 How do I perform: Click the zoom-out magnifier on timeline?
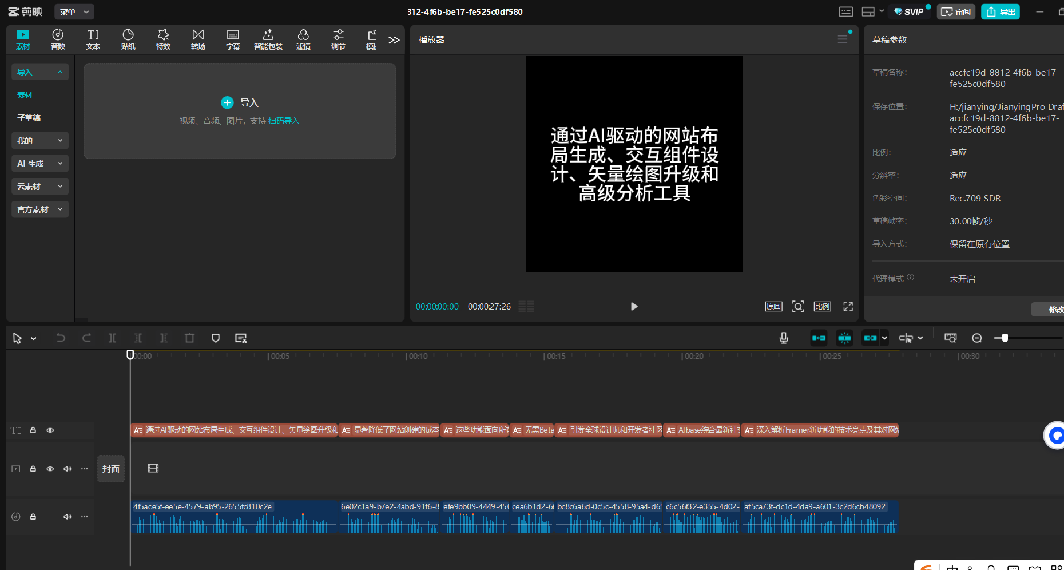point(977,338)
